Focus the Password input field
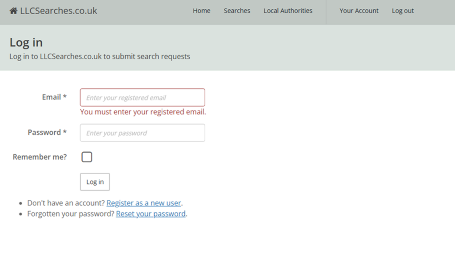 [x=143, y=133]
